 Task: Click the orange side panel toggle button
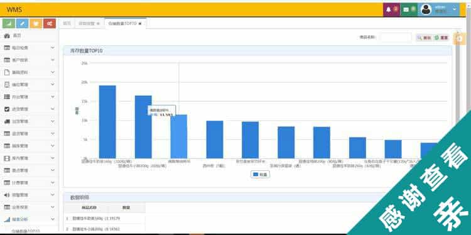[x=459, y=38]
